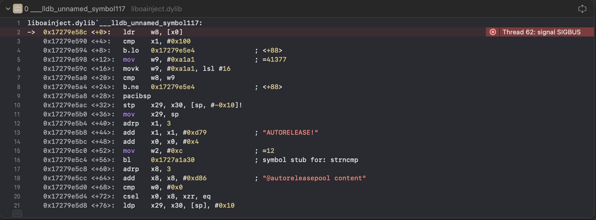This screenshot has height=220, width=596.
Task: Click line number 9 for pacibsp
Action: click(19, 96)
